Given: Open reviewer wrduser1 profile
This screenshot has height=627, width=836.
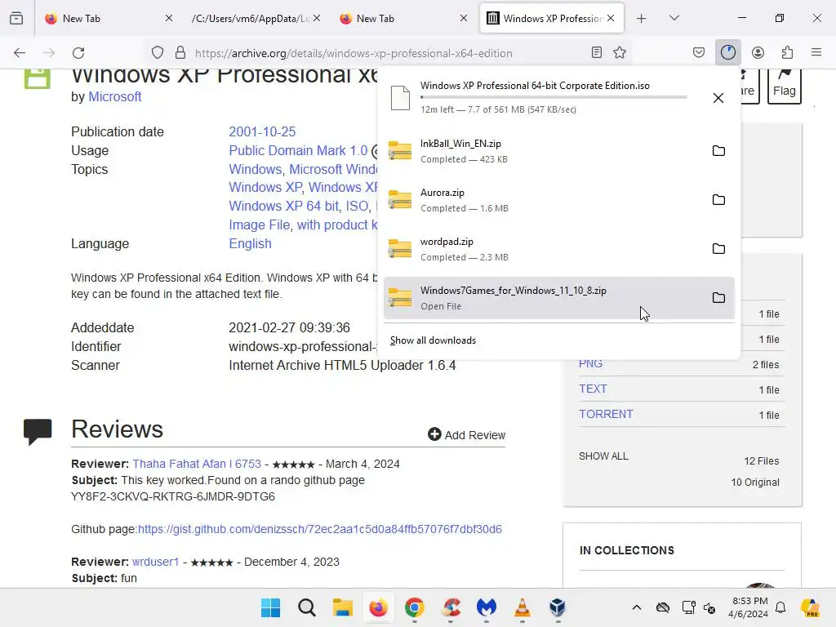Looking at the screenshot, I should tap(155, 562).
